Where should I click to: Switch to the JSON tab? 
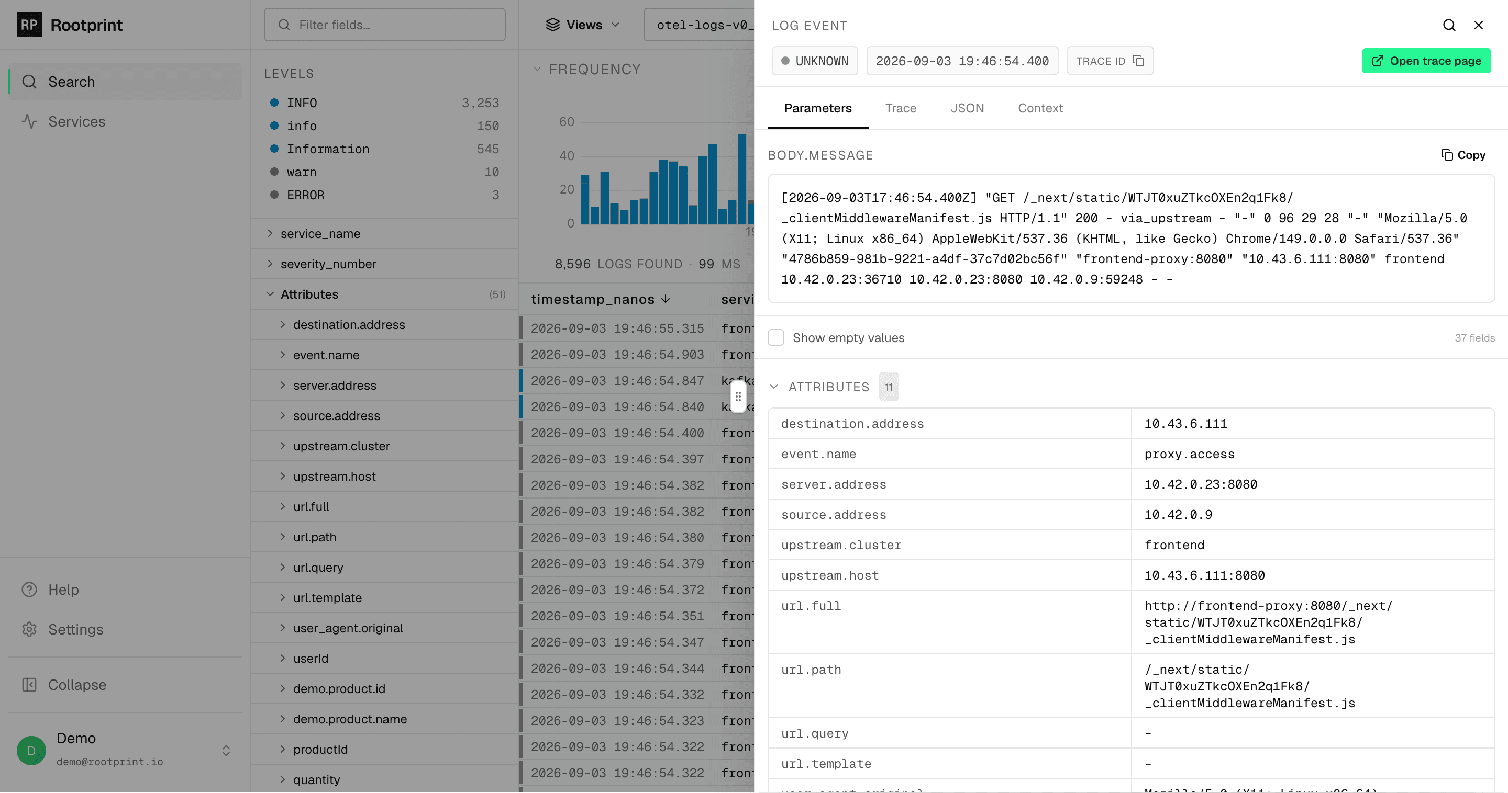point(967,108)
